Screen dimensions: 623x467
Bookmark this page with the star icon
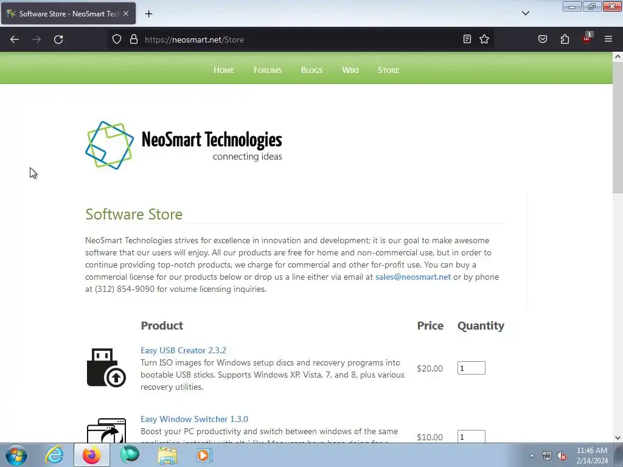click(x=484, y=39)
